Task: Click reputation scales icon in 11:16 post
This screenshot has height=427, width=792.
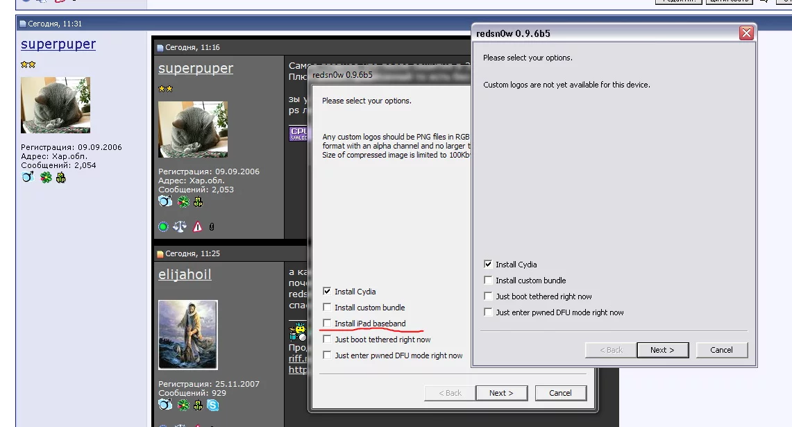Action: tap(180, 227)
